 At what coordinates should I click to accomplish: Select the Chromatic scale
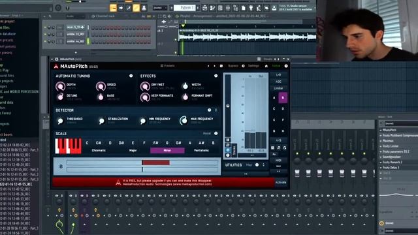pos(99,151)
